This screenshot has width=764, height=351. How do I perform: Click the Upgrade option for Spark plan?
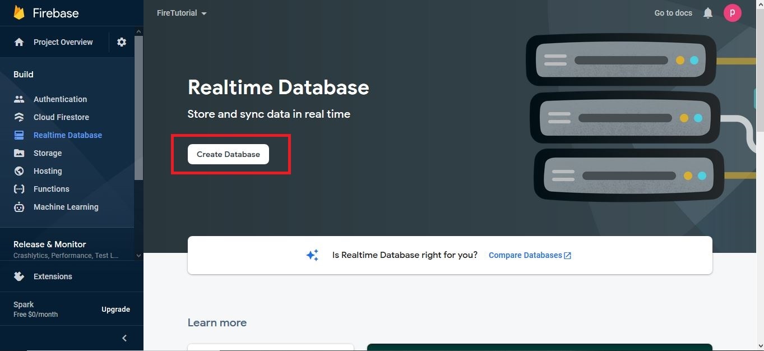coord(115,309)
